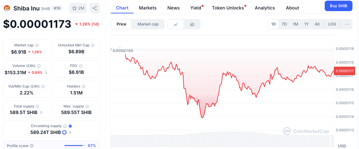Switch to candlestick chart icon
Screen dimensions: 359x149
click(192, 24)
